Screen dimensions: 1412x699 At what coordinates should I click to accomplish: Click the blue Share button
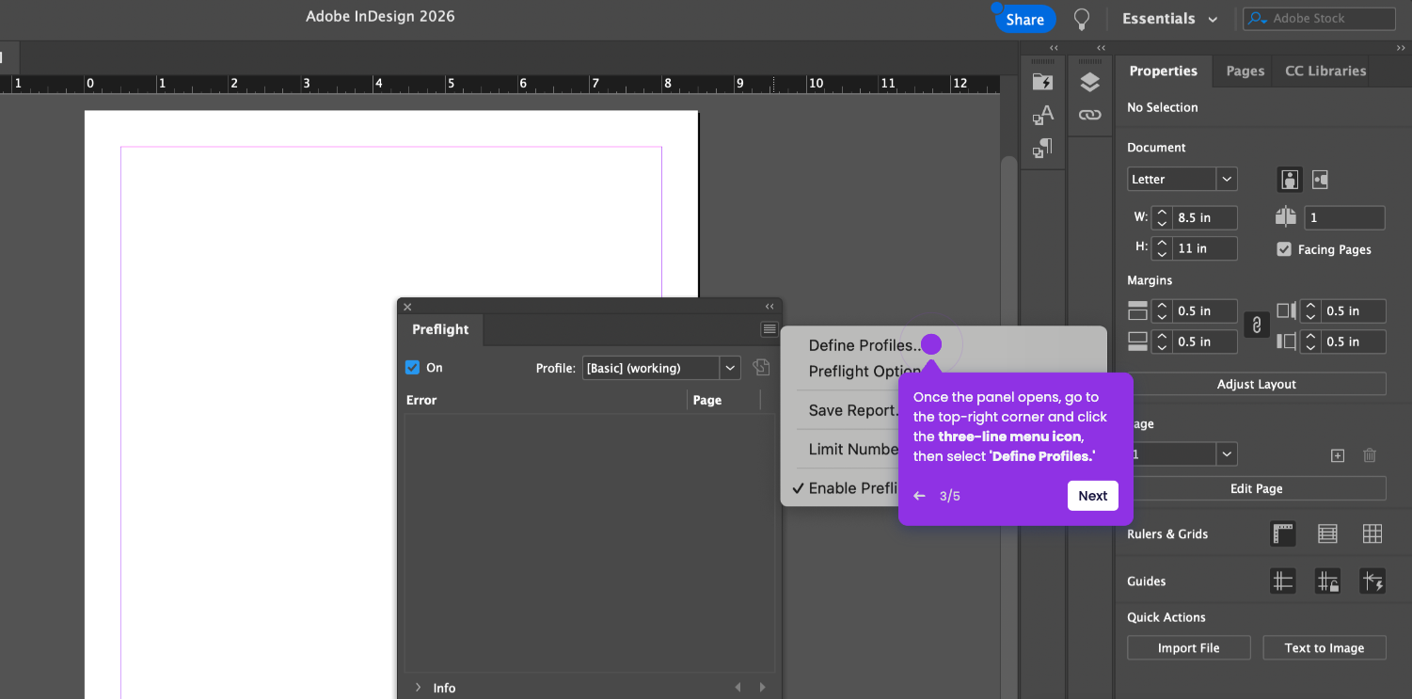1024,19
